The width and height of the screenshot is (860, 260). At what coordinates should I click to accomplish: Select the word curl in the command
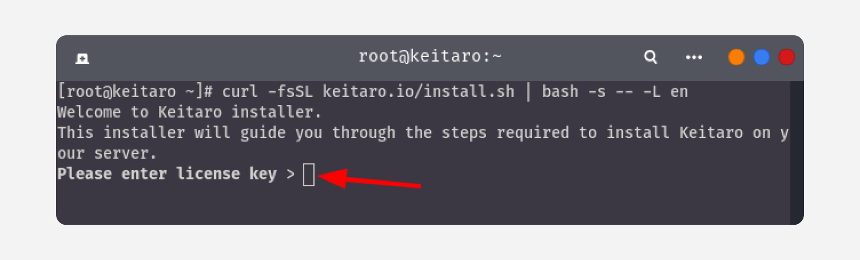click(x=240, y=92)
